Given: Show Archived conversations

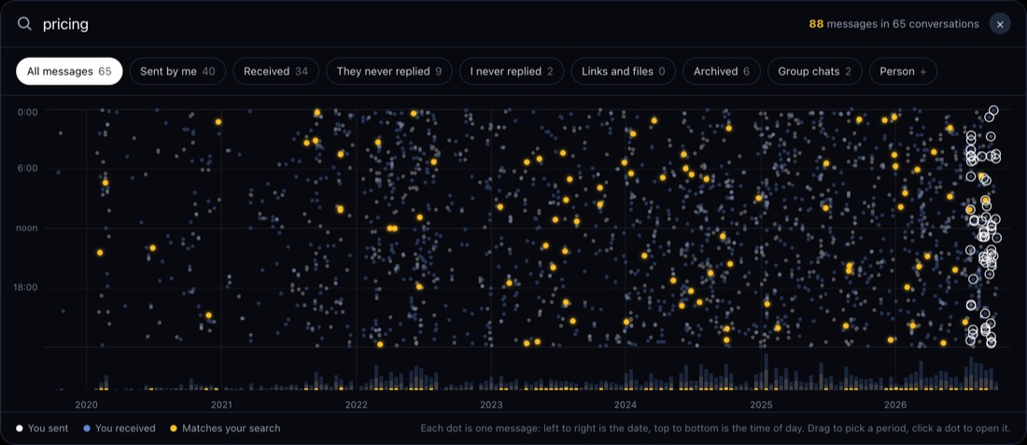Looking at the screenshot, I should coord(722,71).
